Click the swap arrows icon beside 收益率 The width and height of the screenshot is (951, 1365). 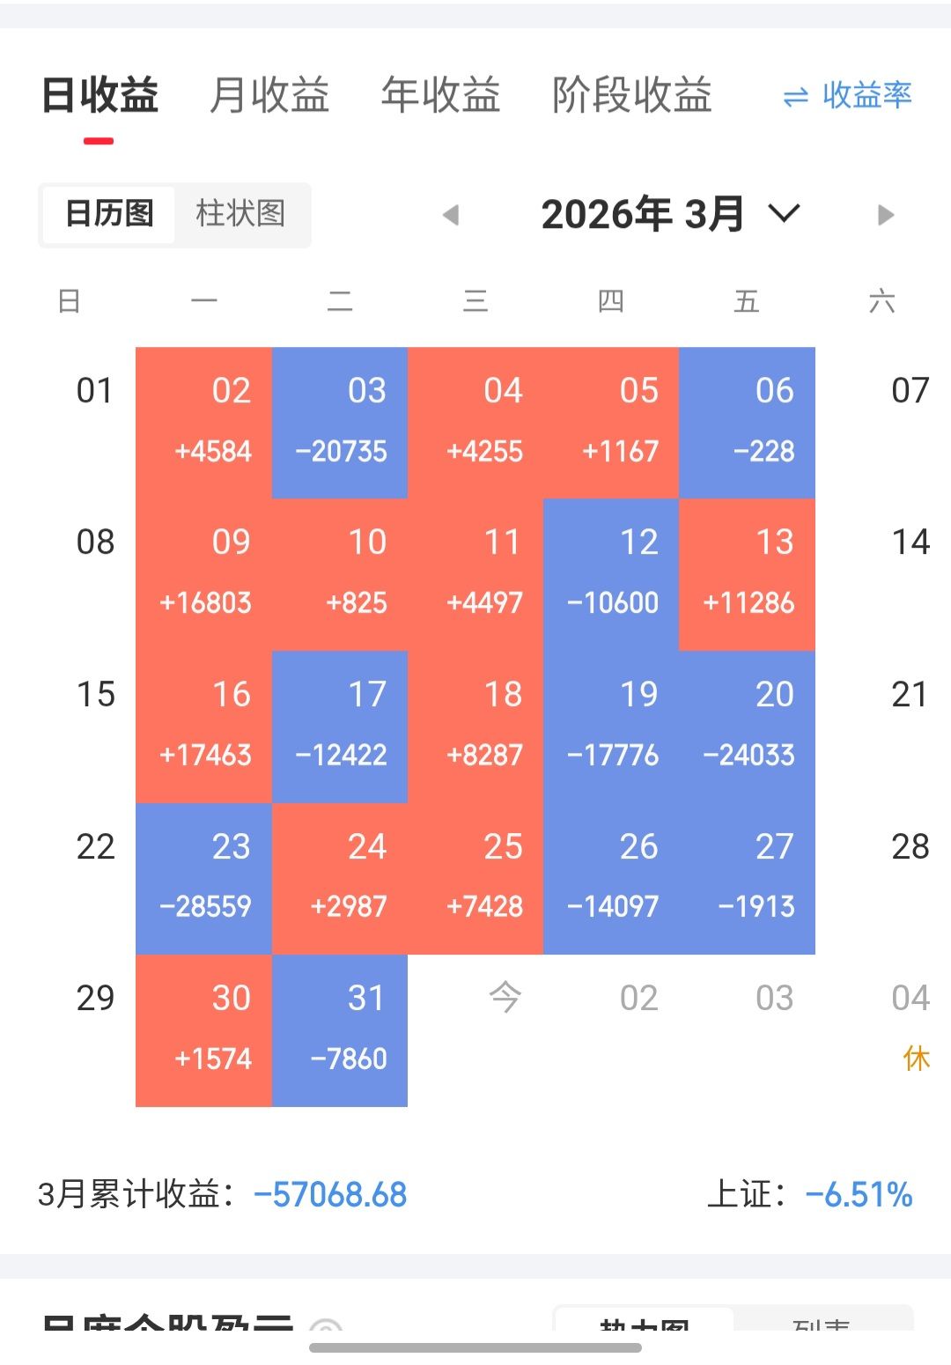[x=795, y=97]
